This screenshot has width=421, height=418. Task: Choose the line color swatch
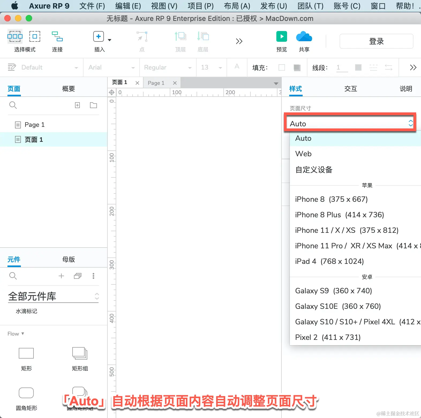click(x=358, y=67)
